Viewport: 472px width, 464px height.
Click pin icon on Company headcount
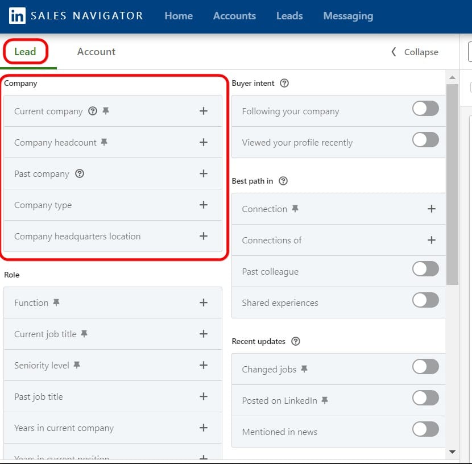pyautogui.click(x=104, y=142)
